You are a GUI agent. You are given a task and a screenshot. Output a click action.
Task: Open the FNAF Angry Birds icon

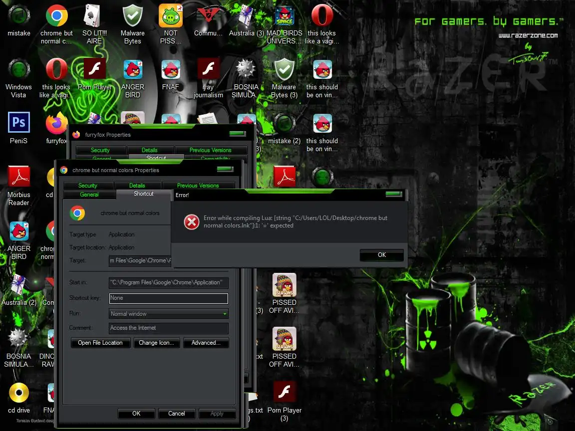click(171, 74)
